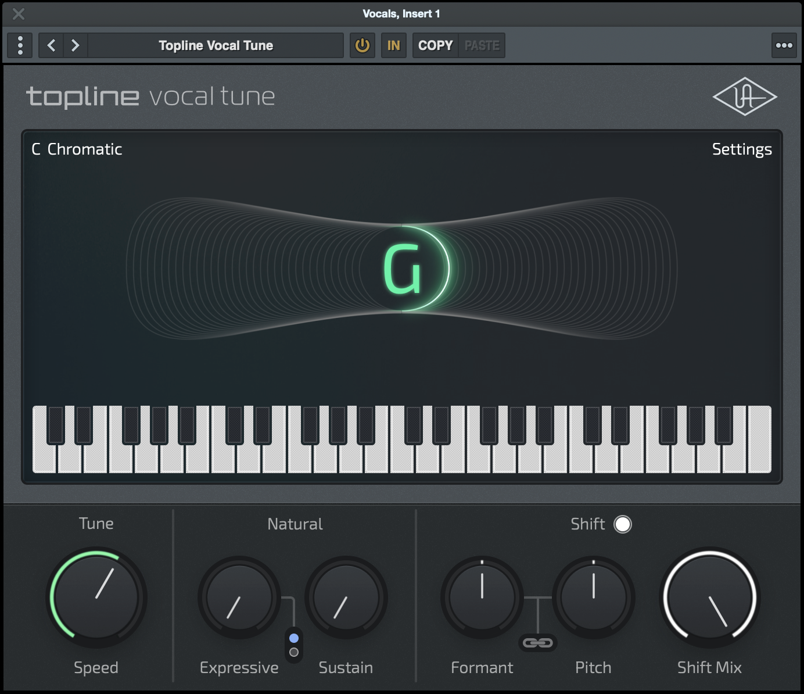Viewport: 804px width, 694px height.
Task: Open the horizontal ellipsis options menu
Action: point(784,45)
